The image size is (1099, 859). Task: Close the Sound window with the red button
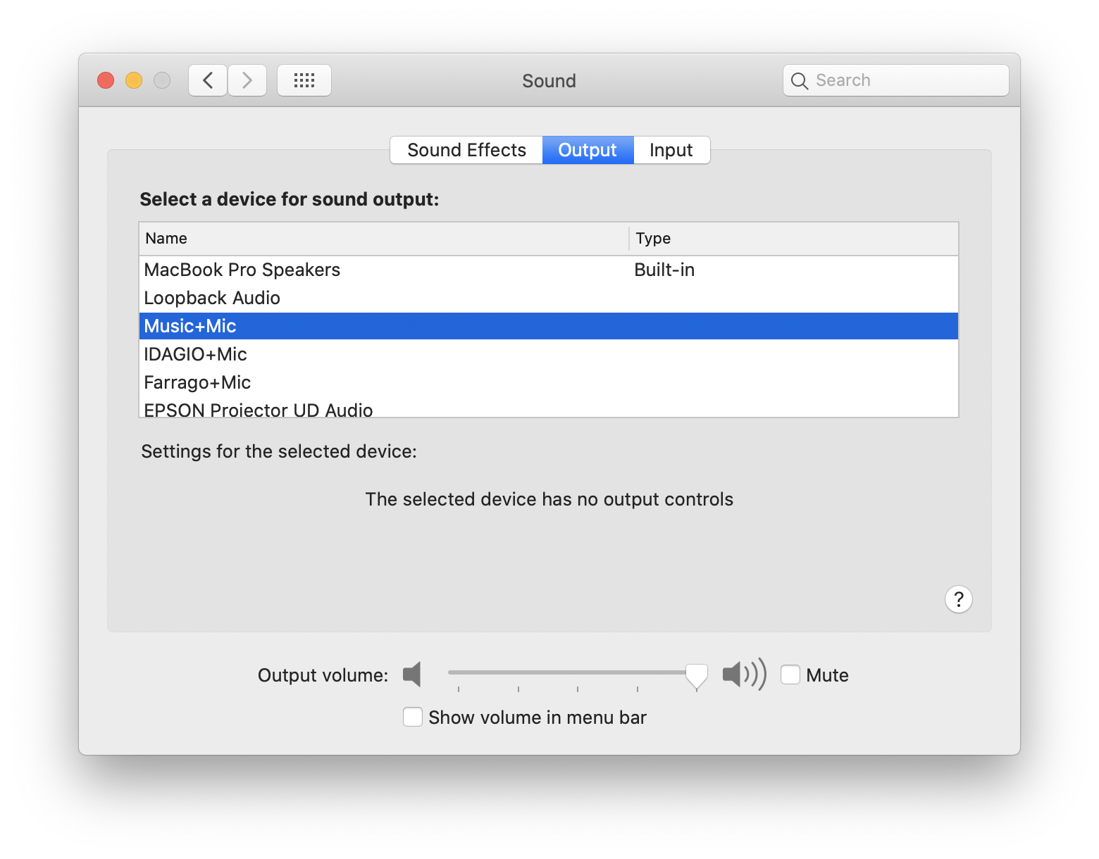[x=106, y=80]
